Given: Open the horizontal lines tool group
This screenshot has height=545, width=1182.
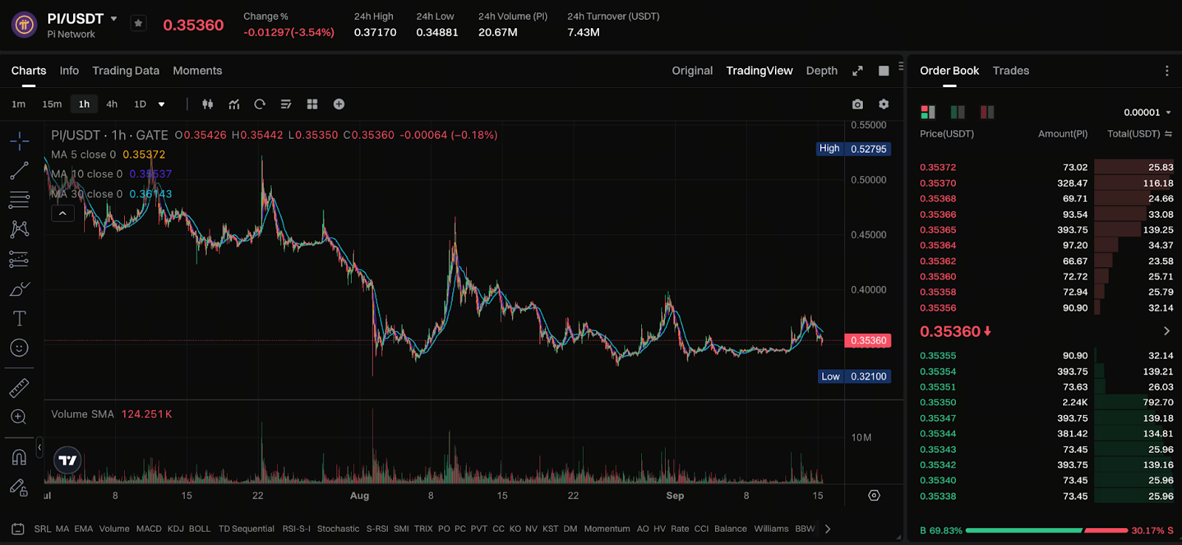Looking at the screenshot, I should (x=19, y=199).
